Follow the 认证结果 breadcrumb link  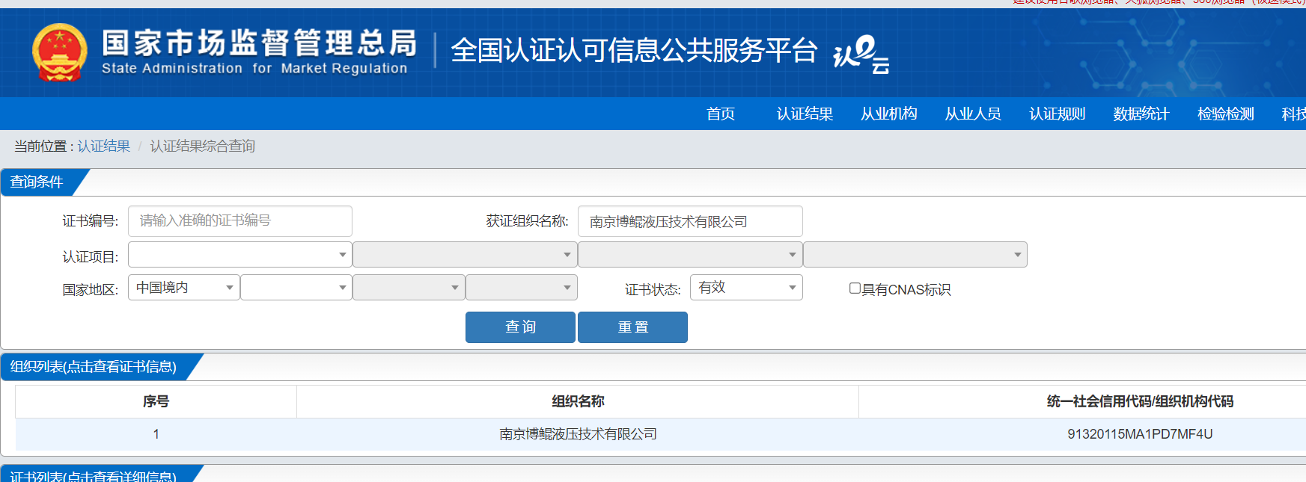coord(104,146)
